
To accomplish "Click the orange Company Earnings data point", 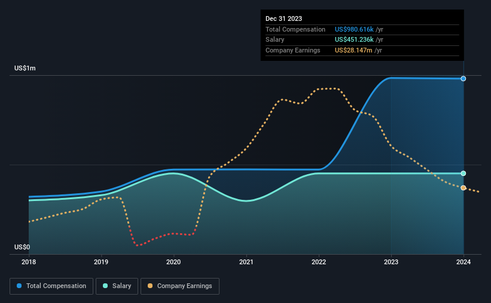I will click(463, 188).
